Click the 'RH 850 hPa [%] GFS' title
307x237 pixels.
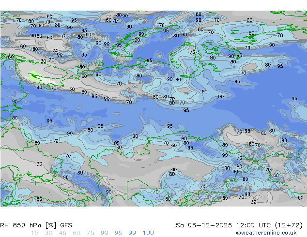point(36,225)
